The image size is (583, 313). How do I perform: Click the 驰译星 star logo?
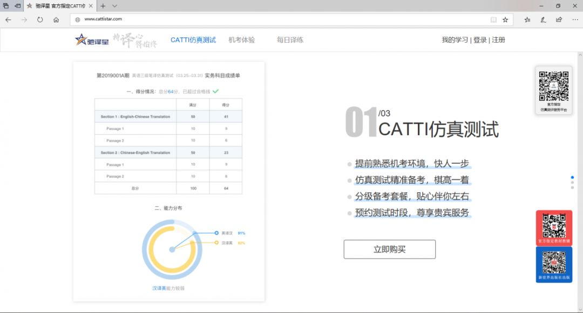tap(91, 40)
